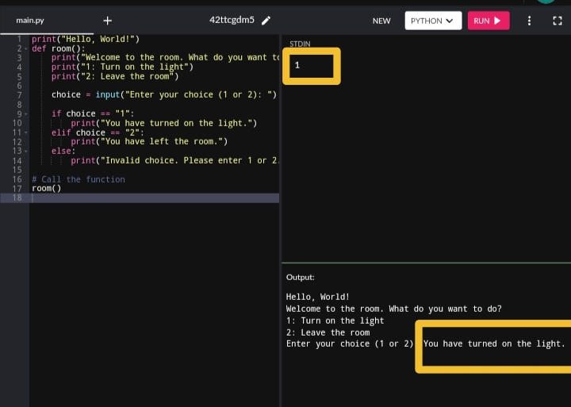Click the output line 'Welcome to the room. What do you want to do?'
Viewport: 571px width, 407px height.
click(393, 309)
